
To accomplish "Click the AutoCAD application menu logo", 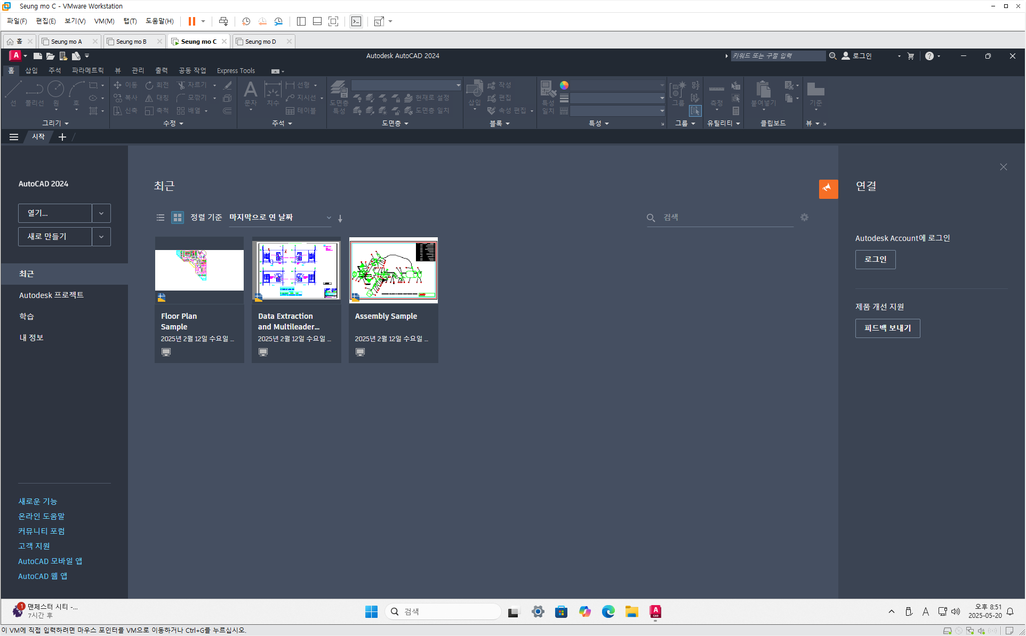I will [15, 55].
